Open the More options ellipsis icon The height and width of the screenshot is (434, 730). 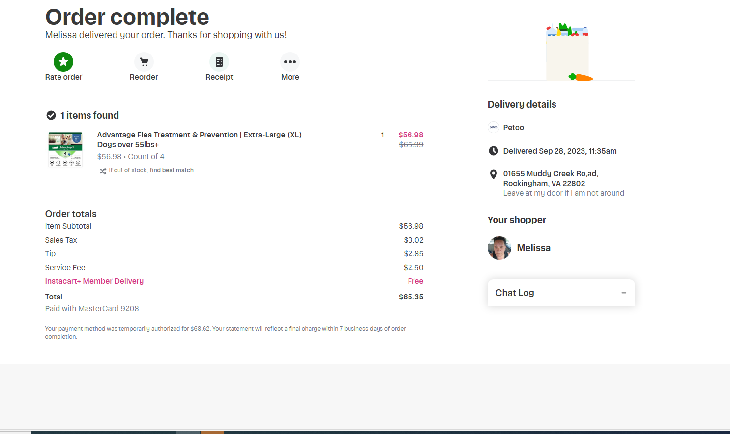290,62
